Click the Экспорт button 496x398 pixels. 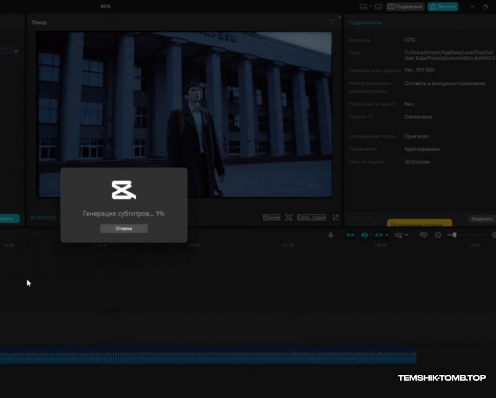pos(443,7)
